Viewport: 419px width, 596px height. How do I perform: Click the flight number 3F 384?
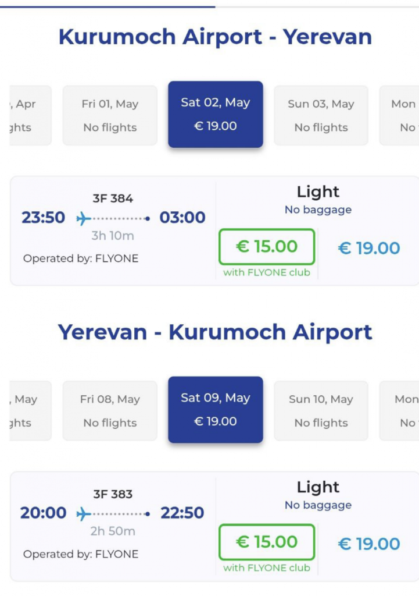coord(113,199)
